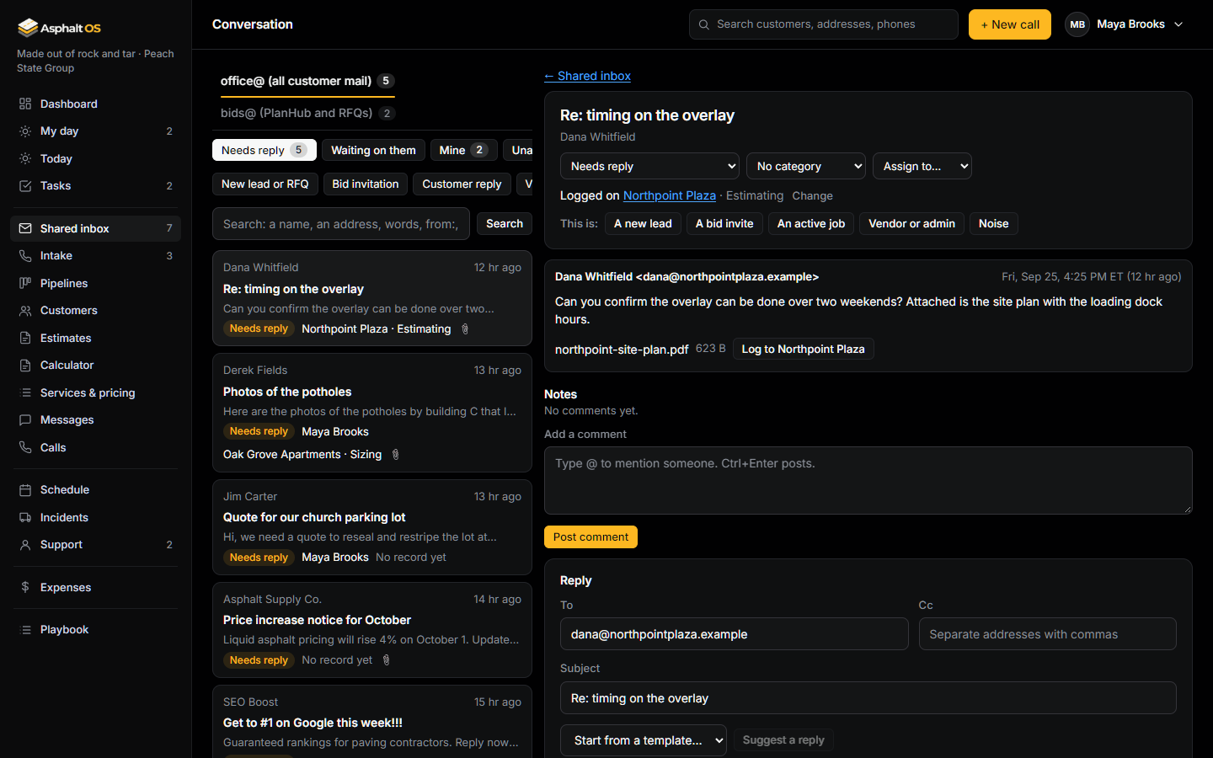1213x758 pixels.
Task: Select the Needs reply filter tab
Action: (x=265, y=150)
